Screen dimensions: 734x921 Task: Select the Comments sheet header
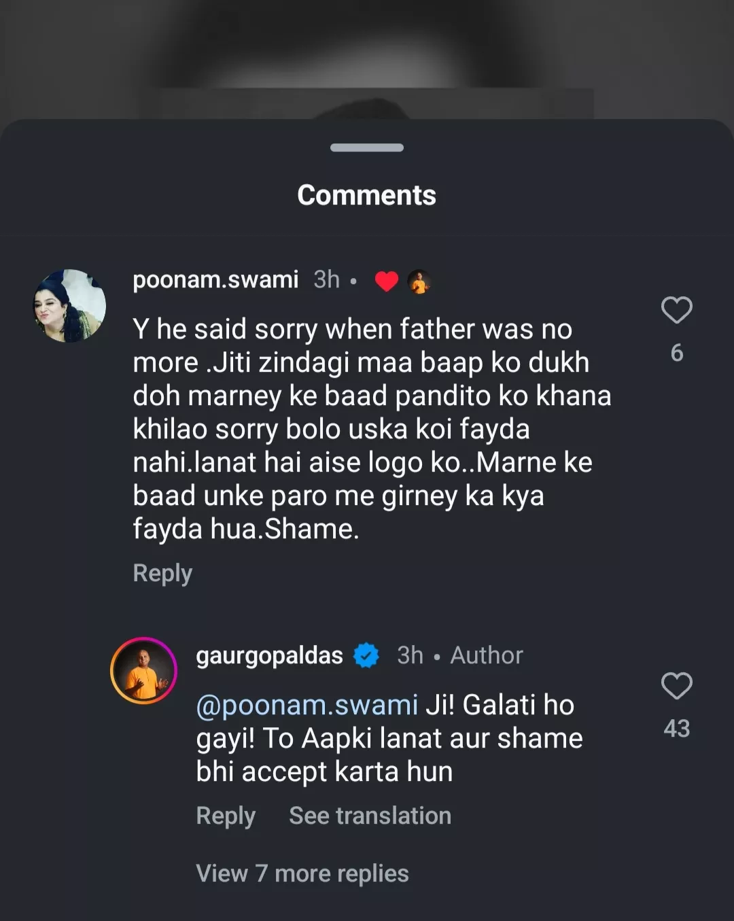[x=366, y=195]
